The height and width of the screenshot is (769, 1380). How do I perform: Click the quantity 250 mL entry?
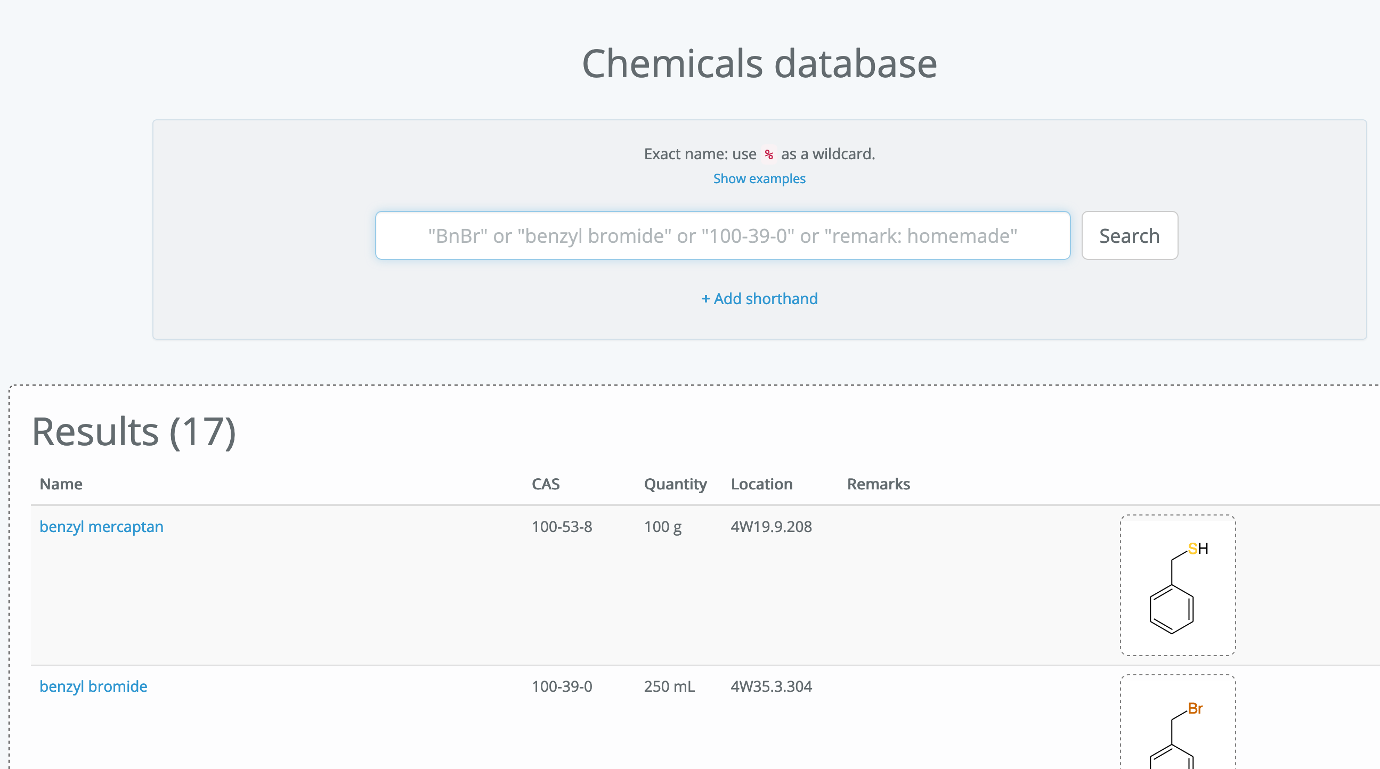[670, 686]
